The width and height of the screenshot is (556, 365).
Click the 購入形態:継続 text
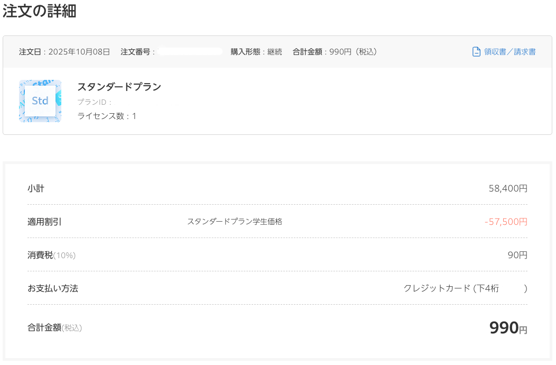tap(256, 52)
